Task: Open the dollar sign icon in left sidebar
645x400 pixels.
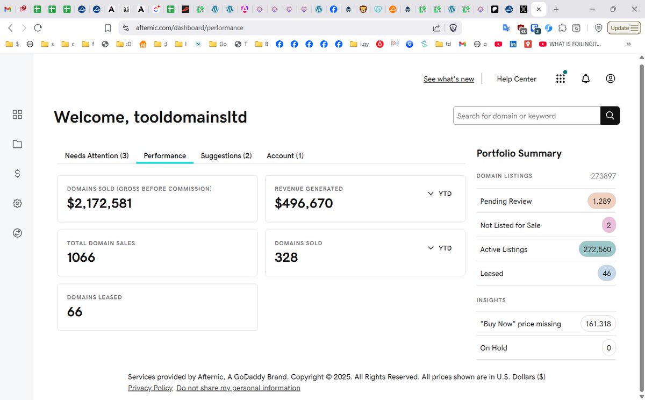Action: 17,174
